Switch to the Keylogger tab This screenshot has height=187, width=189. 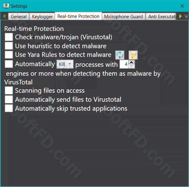coord(42,16)
